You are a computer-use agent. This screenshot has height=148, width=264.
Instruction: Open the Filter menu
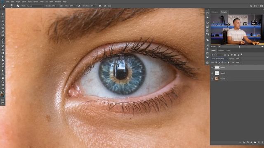(x=42, y=2)
